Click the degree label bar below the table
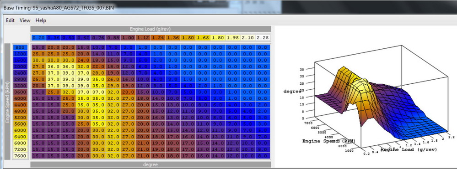The image size is (457, 169). (x=151, y=164)
